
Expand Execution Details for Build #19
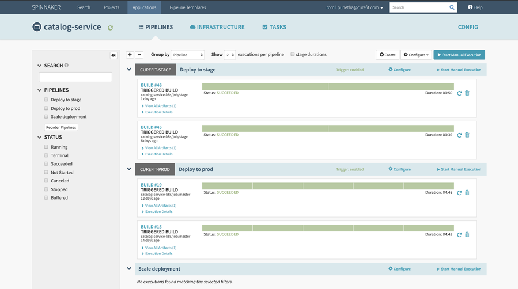pyautogui.click(x=157, y=212)
